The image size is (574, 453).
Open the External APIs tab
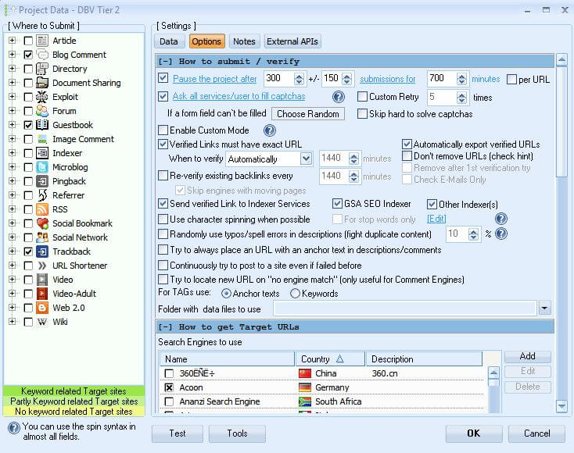click(292, 41)
